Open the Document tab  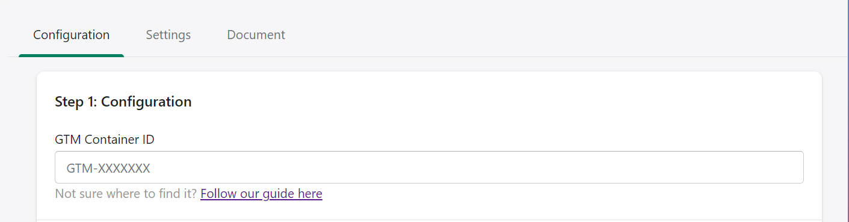(256, 35)
